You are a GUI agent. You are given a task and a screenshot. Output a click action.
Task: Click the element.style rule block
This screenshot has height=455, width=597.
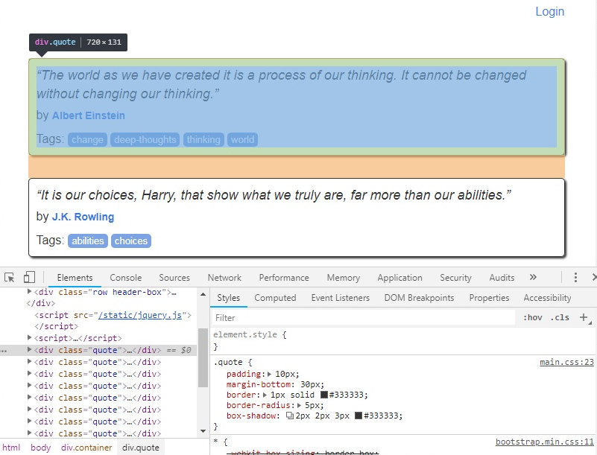(x=403, y=340)
